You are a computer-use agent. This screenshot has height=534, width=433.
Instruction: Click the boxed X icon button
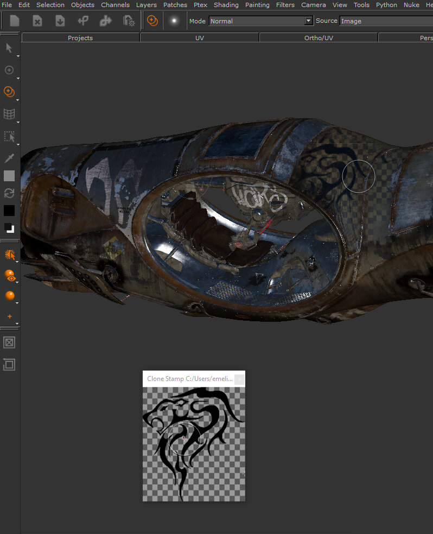coord(9,342)
